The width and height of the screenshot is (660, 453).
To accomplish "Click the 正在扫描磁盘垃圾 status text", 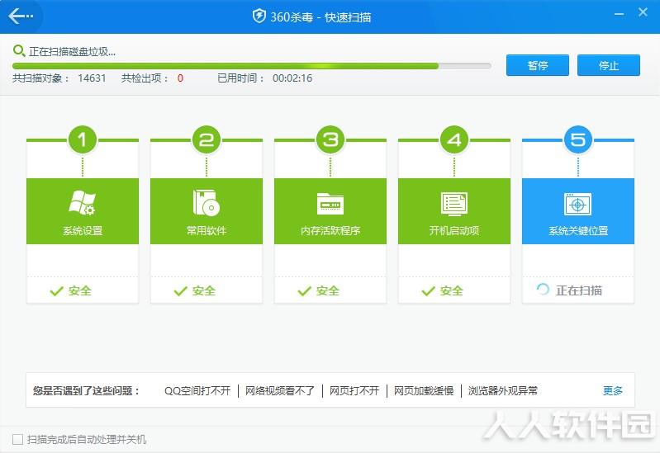I will [72, 52].
